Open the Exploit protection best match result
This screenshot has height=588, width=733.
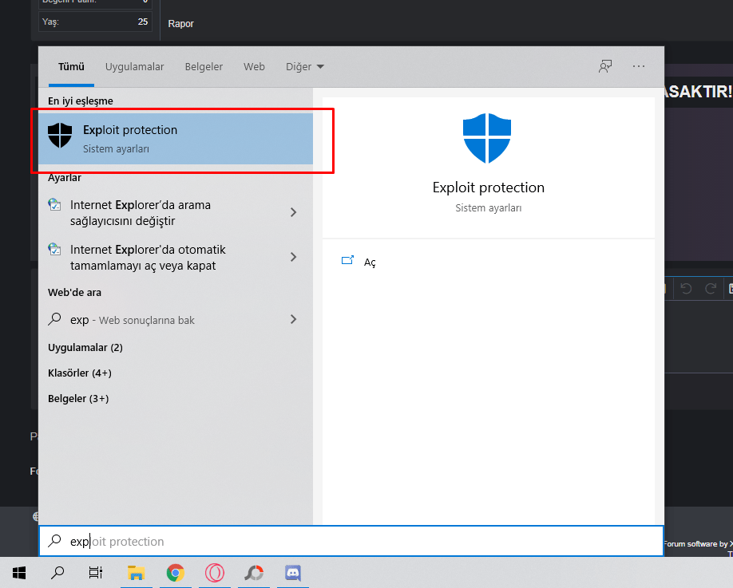176,139
